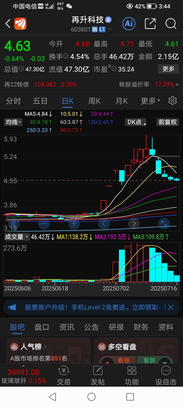183x407 pixels.
Task: Tap Android recent apps button
Action: 130,397
